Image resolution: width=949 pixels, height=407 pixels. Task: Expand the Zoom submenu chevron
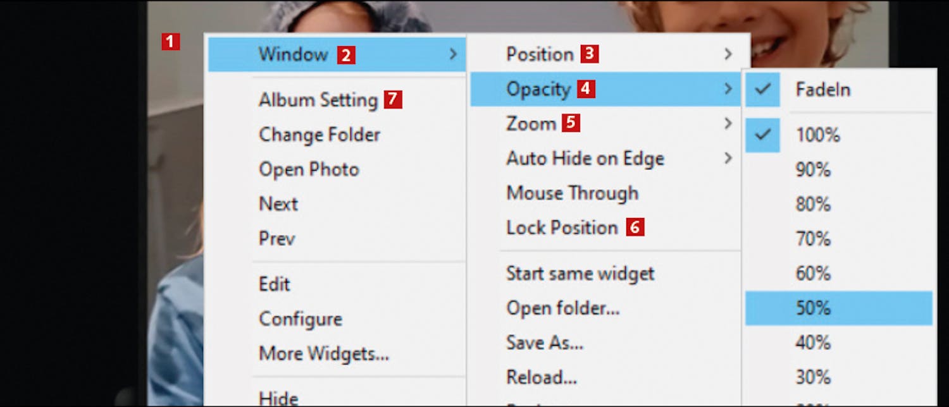pyautogui.click(x=728, y=123)
